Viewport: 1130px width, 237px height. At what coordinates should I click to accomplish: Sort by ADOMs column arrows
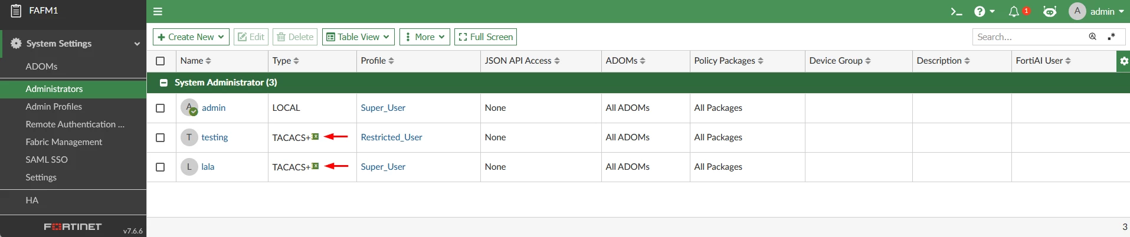click(643, 61)
